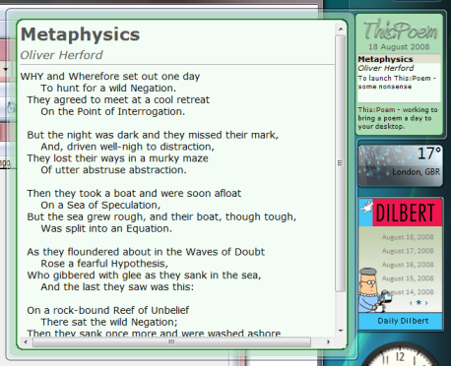Click the line 'WHY and Wherefore set out one day'
The image size is (451, 366).
[x=110, y=77]
